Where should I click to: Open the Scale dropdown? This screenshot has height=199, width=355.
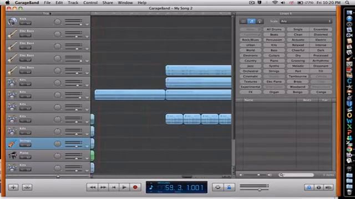[306, 21]
